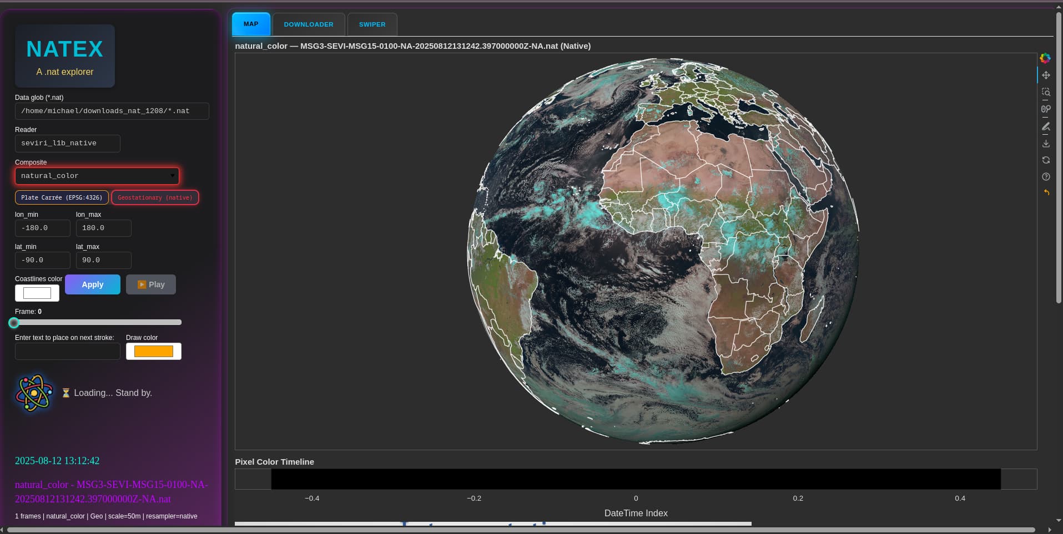The height and width of the screenshot is (534, 1063).
Task: Click the Data glob path field
Action: click(112, 111)
